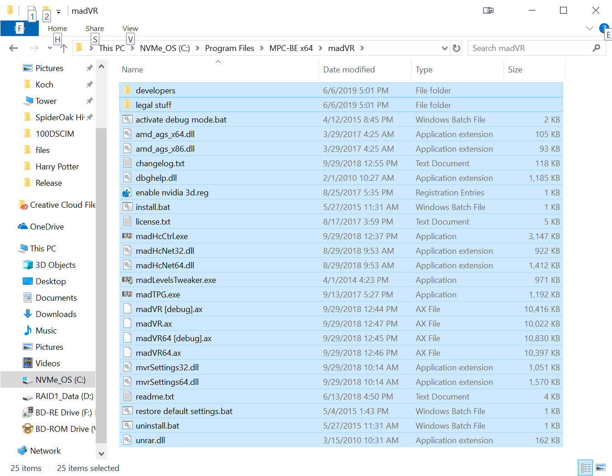Select the dbghelp.dll file name
Image resolution: width=612 pixels, height=476 pixels.
(x=156, y=178)
